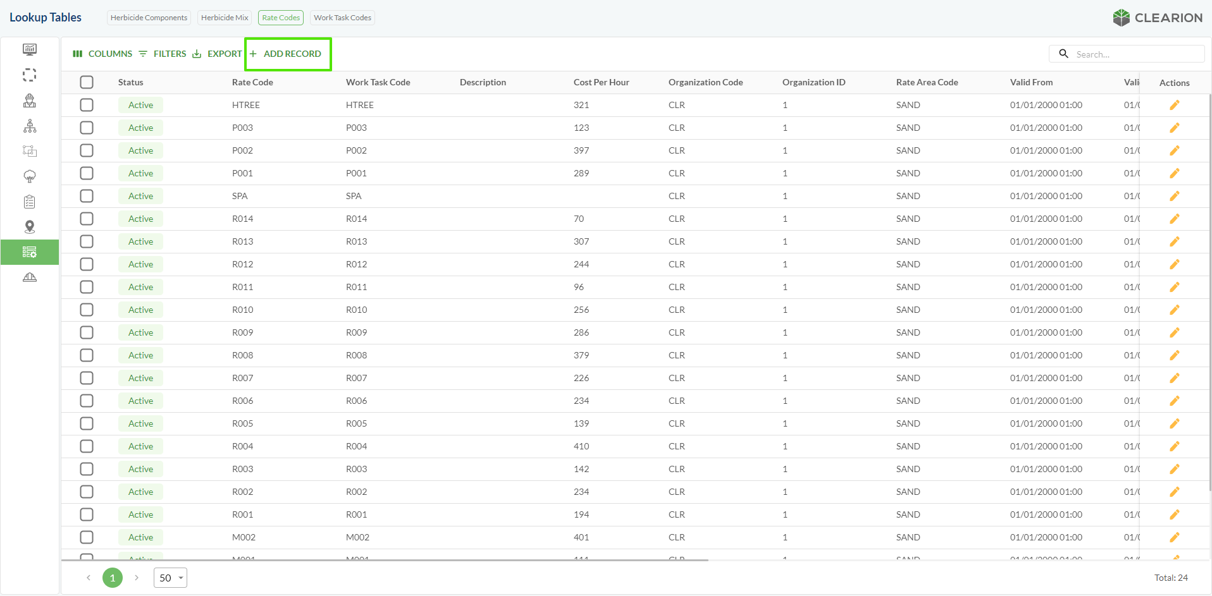Click the worker with hard hat sidebar icon
Image resolution: width=1212 pixels, height=596 pixels.
click(x=30, y=100)
